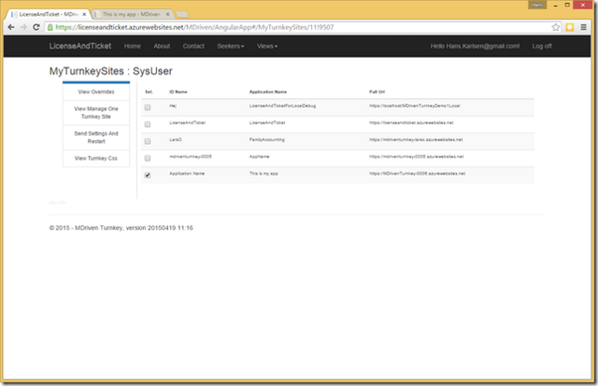Check the checkbox for mdriventurnkey-0005 row
Screen dimensions: 598x386
point(148,158)
